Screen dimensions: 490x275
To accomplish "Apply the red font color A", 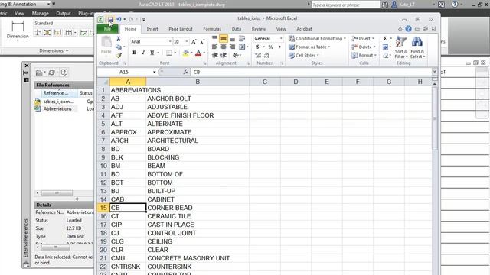I will (x=198, y=53).
